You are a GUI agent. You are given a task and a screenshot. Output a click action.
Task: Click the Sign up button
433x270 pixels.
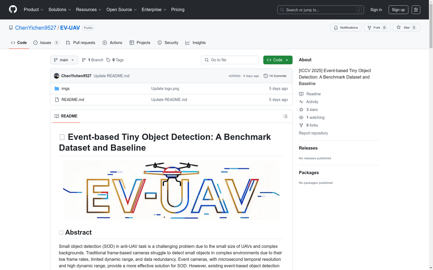(x=398, y=9)
